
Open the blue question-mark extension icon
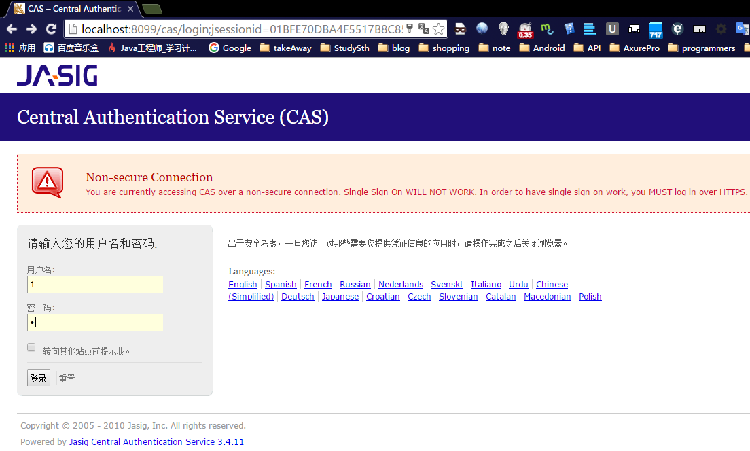(569, 29)
